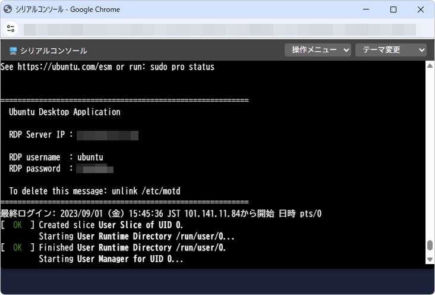Minimize the serial console window
Viewport: 435px width, 295px height.
[366, 10]
